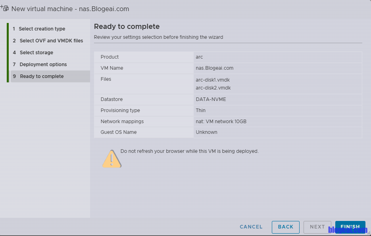
Task: Select the arc-disk2.vmdk file entry
Action: 213,88
